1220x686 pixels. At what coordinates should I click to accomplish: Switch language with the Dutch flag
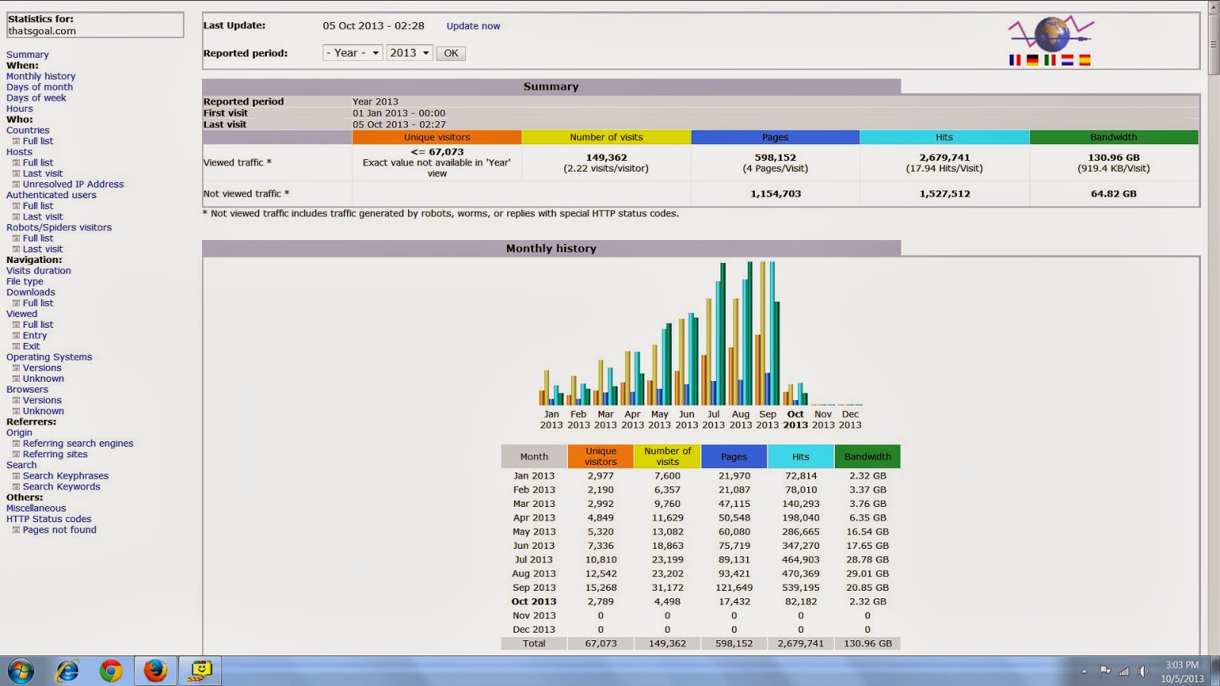pos(1067,60)
